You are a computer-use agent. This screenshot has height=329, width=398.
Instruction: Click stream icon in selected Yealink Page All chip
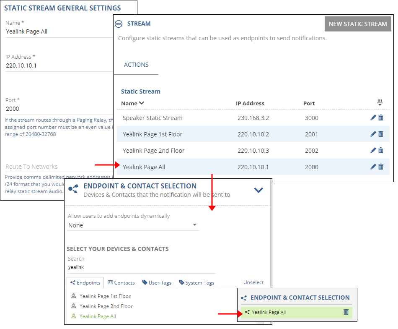[x=247, y=312]
